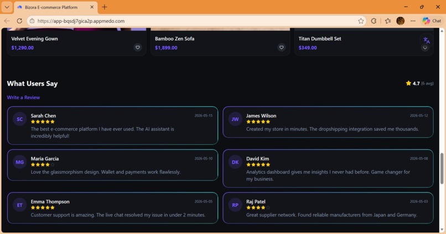
Task: Click the 4.7 average rating star
Action: click(x=408, y=83)
